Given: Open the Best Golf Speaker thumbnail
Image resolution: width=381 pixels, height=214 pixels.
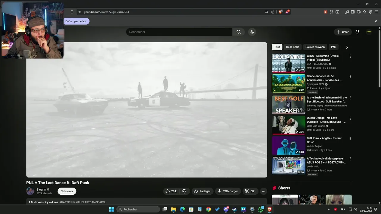Looking at the screenshot, I should 288,105.
